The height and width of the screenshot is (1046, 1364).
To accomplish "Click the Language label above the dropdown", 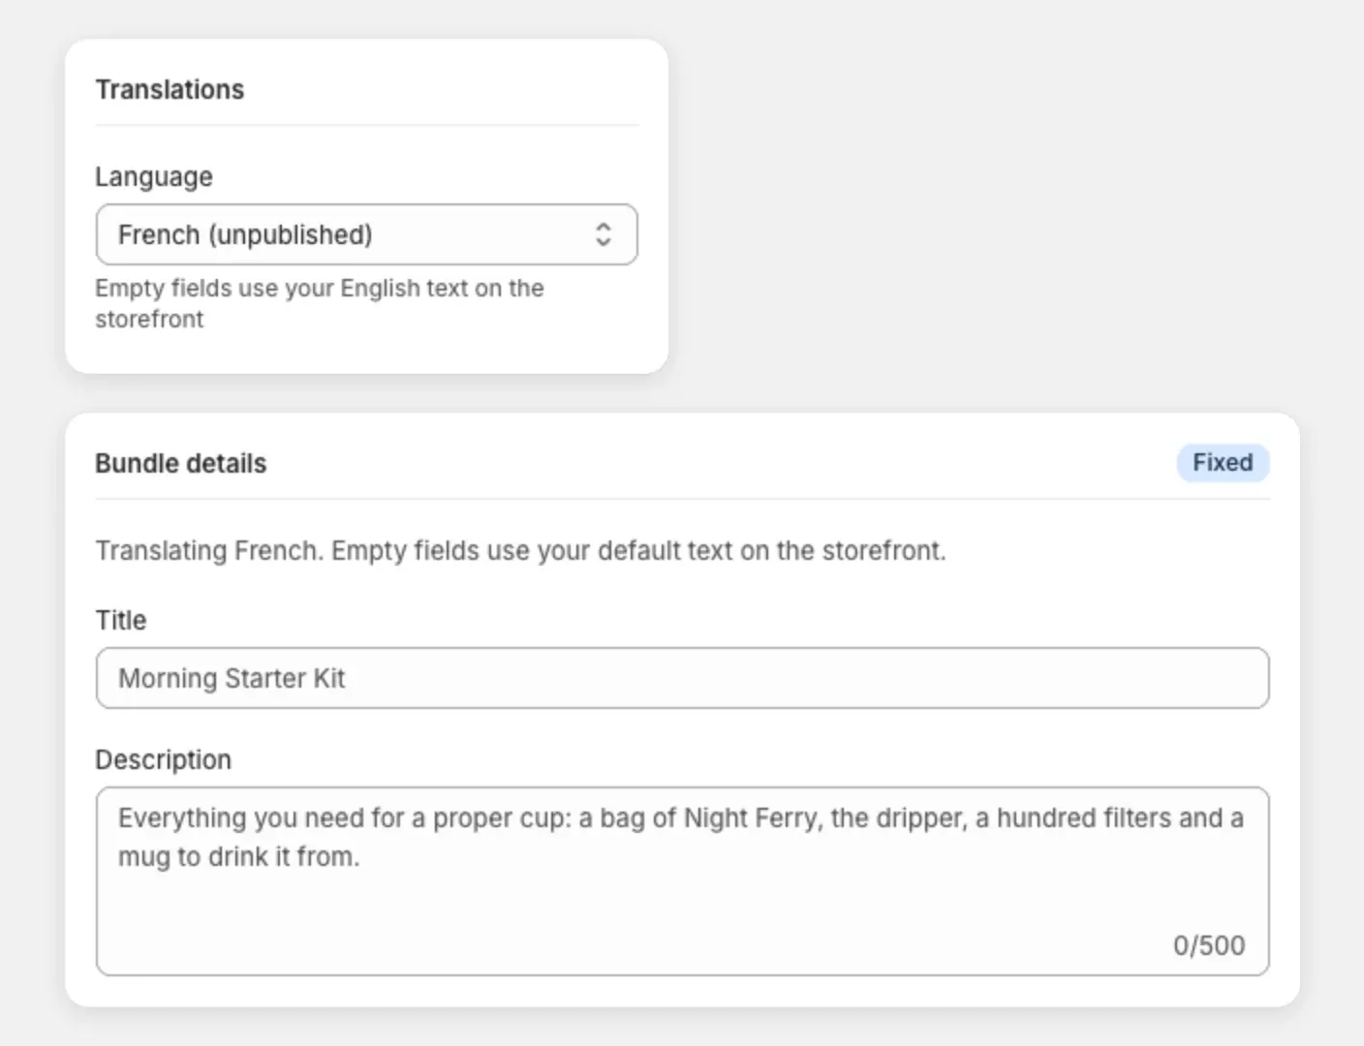I will (x=154, y=177).
